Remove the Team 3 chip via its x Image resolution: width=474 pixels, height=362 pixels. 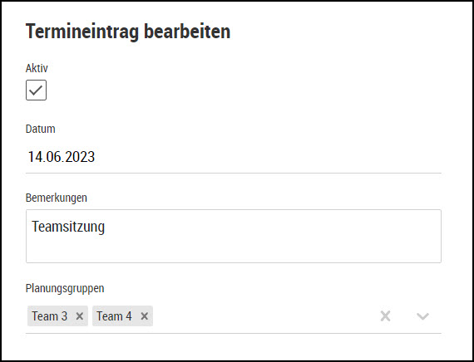pyautogui.click(x=80, y=316)
